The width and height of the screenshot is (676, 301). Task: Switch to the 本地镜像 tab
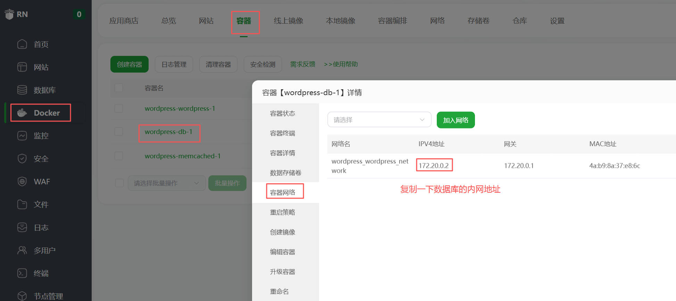click(340, 21)
